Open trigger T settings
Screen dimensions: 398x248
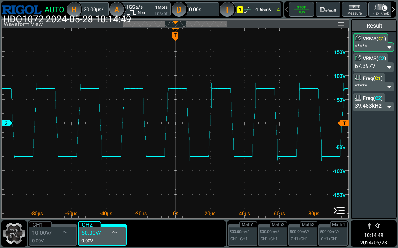click(227, 10)
